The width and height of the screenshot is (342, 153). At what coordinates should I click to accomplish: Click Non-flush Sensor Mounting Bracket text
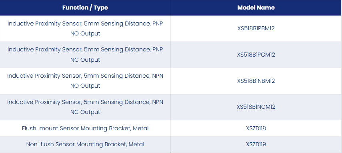(x=76, y=144)
